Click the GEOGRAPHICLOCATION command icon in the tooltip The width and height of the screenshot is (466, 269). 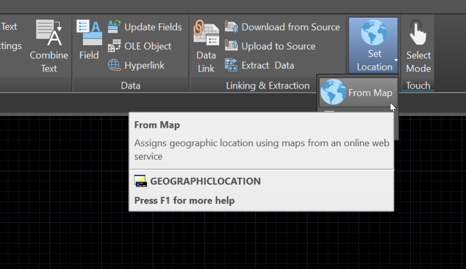point(140,181)
